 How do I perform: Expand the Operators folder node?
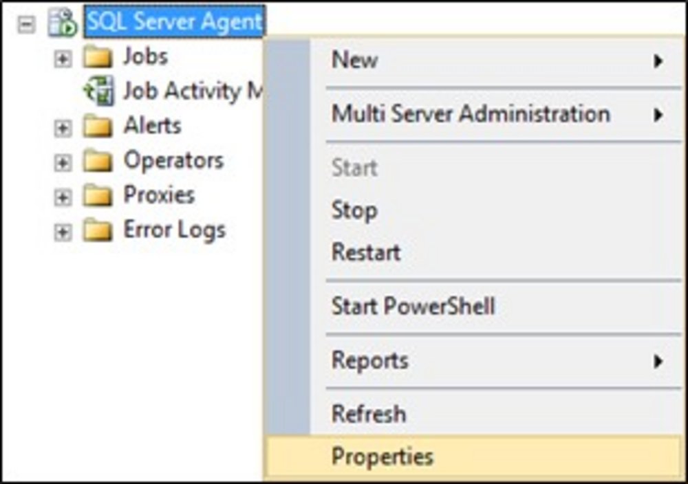coord(63,163)
